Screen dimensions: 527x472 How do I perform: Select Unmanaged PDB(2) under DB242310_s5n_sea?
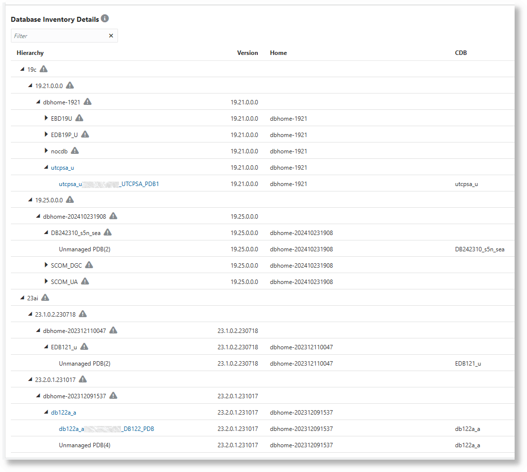click(x=85, y=249)
